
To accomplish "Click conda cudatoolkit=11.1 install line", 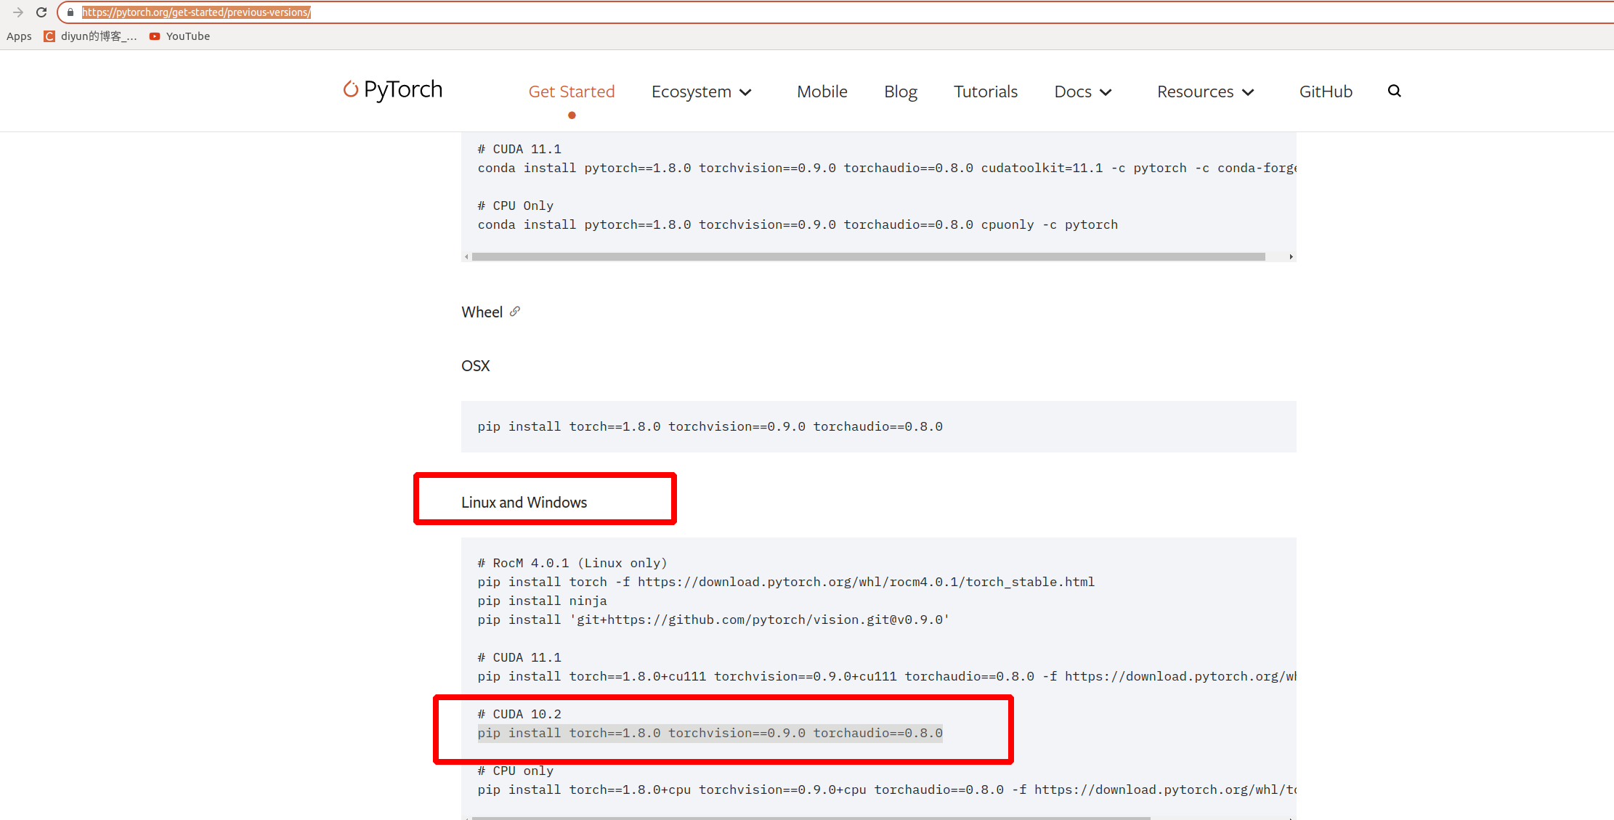I will [x=886, y=168].
